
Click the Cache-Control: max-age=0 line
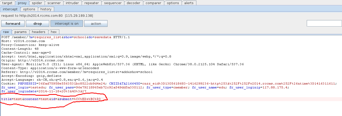click(x=26, y=53)
